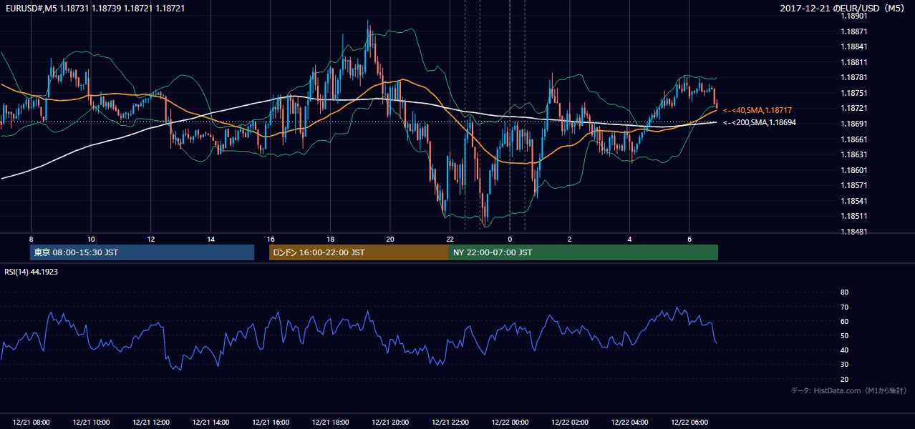Click RSI scale value 60
Screen dimensions: 915x429
[844, 321]
